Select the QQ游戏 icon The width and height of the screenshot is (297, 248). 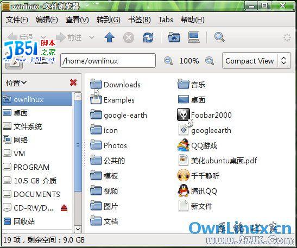(x=184, y=145)
